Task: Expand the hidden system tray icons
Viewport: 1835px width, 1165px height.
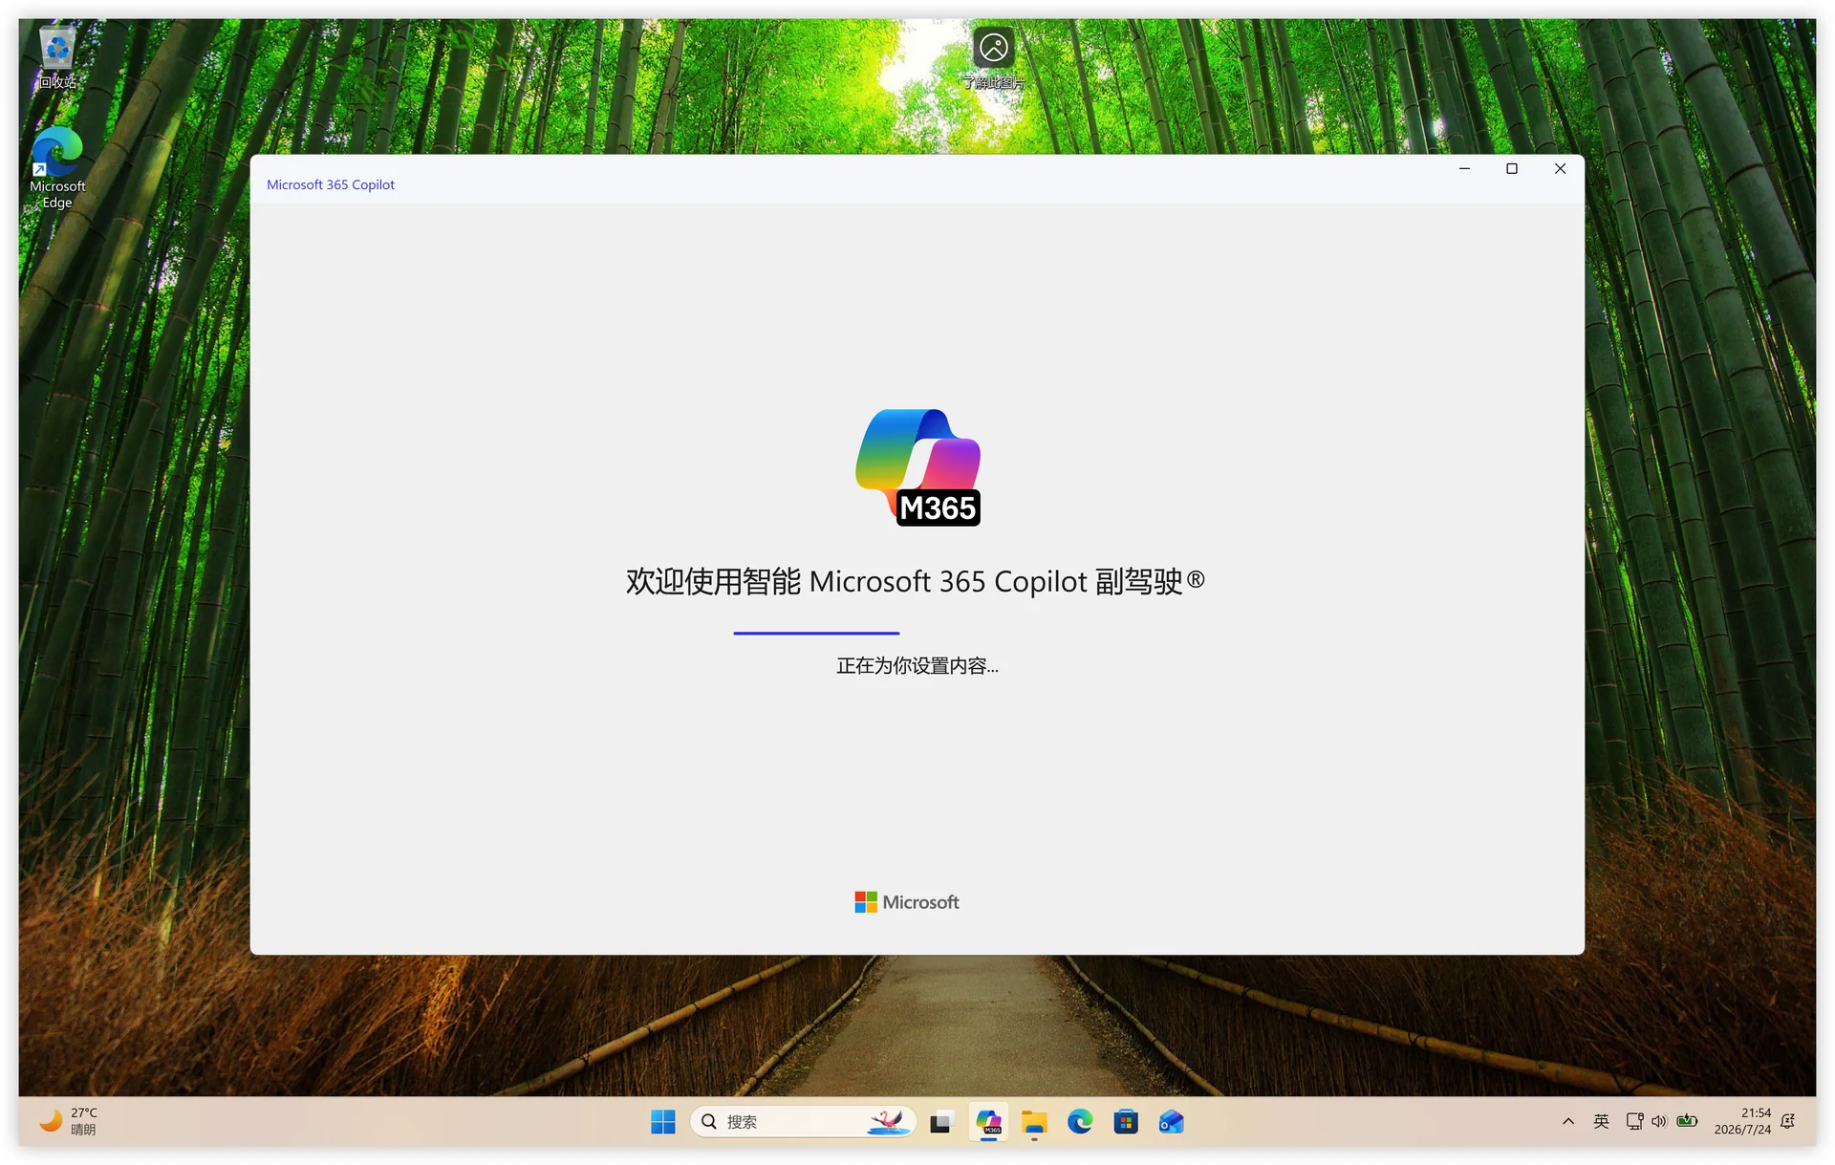Action: 1568,1122
